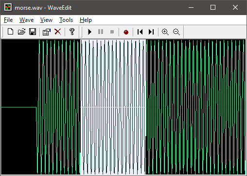Viewport: 247px width, 176px height.
Task: Start playback with the Play button
Action: point(89,32)
